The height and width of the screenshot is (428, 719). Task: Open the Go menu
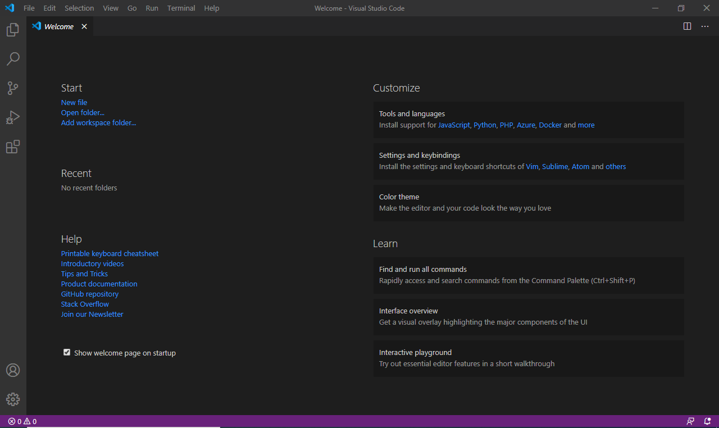[x=132, y=8]
